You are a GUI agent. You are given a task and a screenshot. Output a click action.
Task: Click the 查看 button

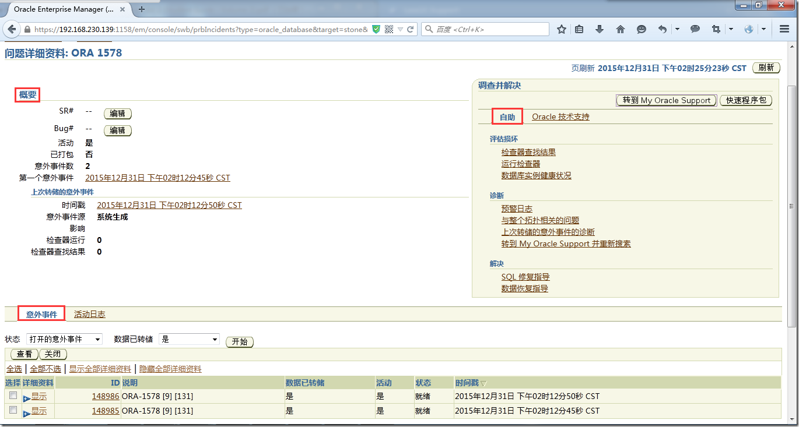click(24, 354)
